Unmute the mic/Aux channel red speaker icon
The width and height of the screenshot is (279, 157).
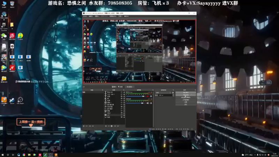pos(148,96)
